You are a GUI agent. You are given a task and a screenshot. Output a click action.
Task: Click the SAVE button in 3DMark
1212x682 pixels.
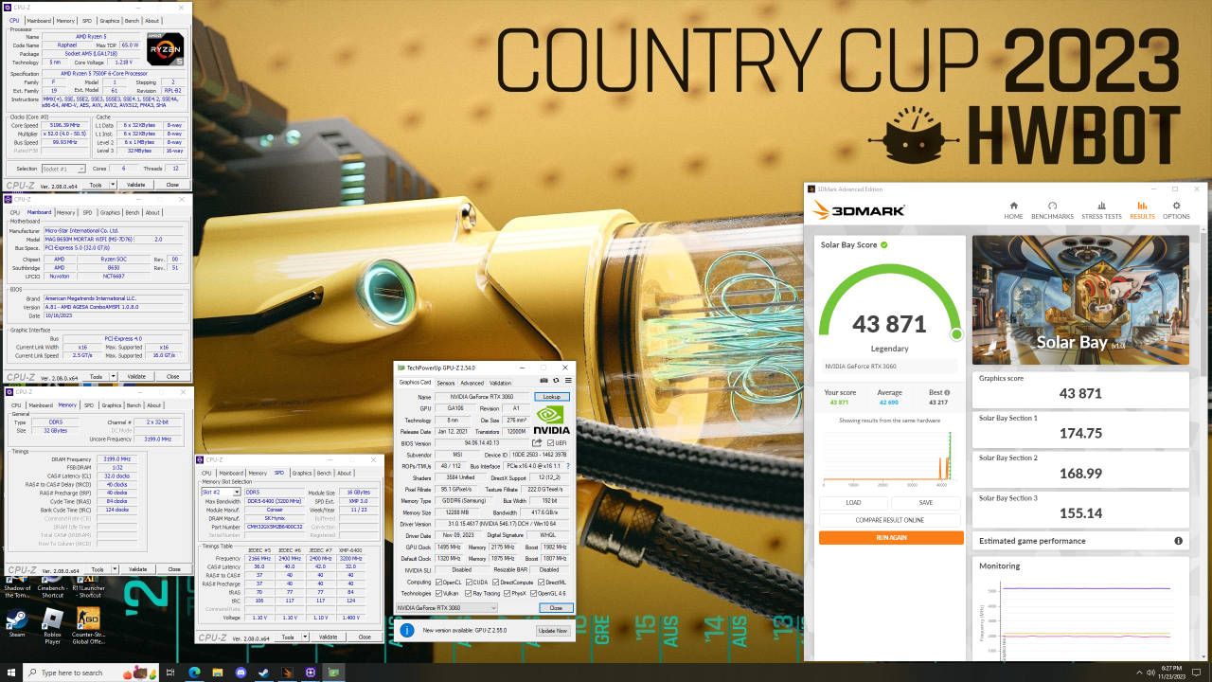pos(926,503)
